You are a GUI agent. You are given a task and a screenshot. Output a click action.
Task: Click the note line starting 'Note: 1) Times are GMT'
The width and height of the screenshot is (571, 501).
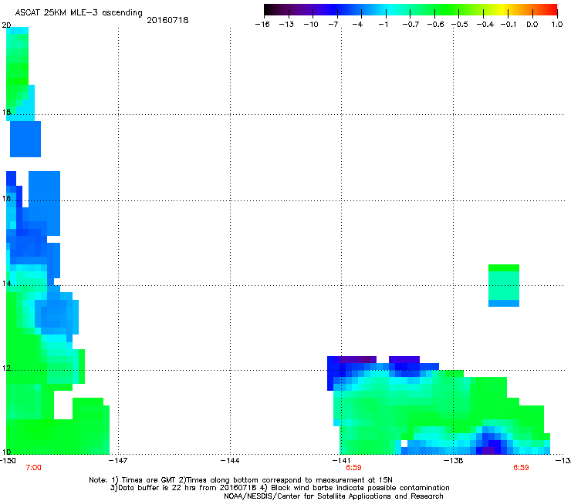(241, 480)
